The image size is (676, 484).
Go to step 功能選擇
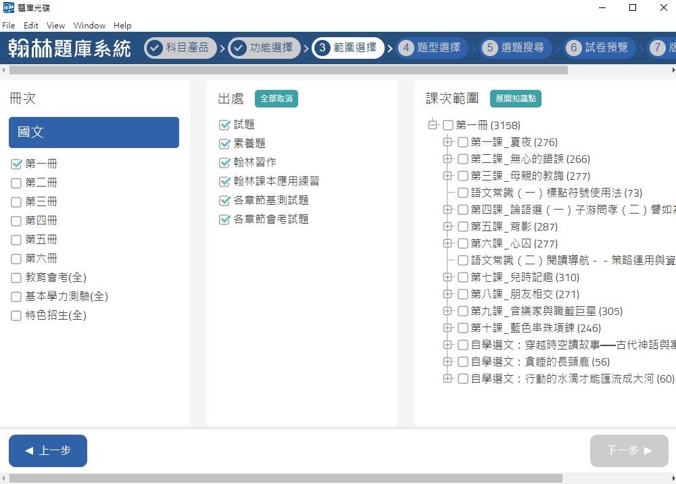pyautogui.click(x=264, y=48)
